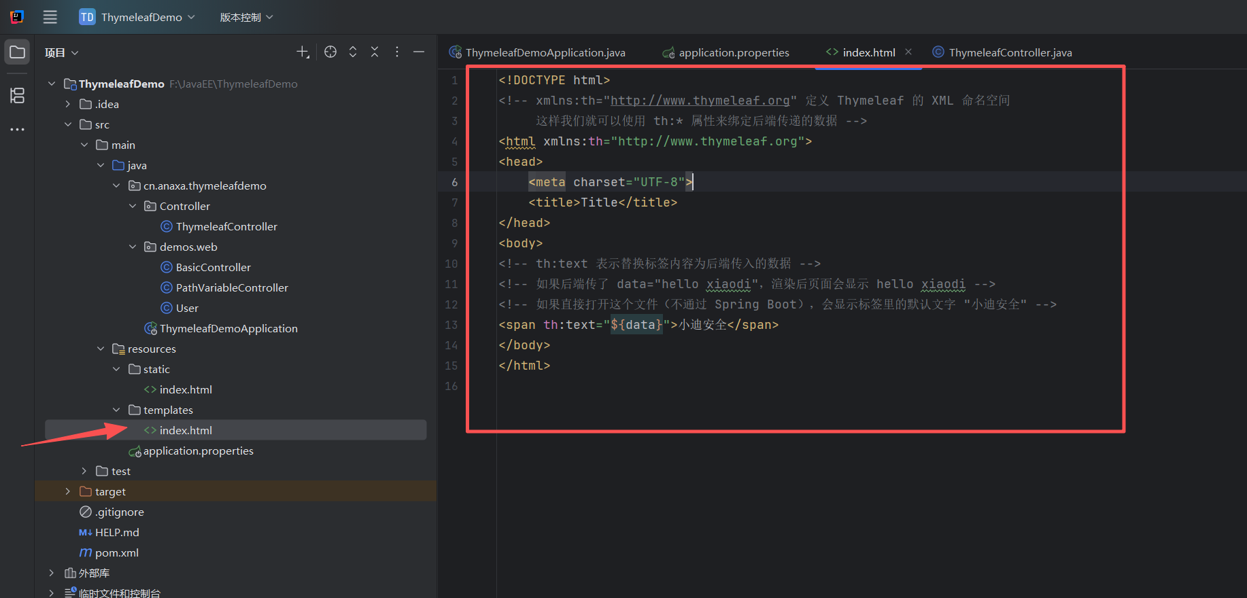Collapse the static folder

tap(116, 369)
